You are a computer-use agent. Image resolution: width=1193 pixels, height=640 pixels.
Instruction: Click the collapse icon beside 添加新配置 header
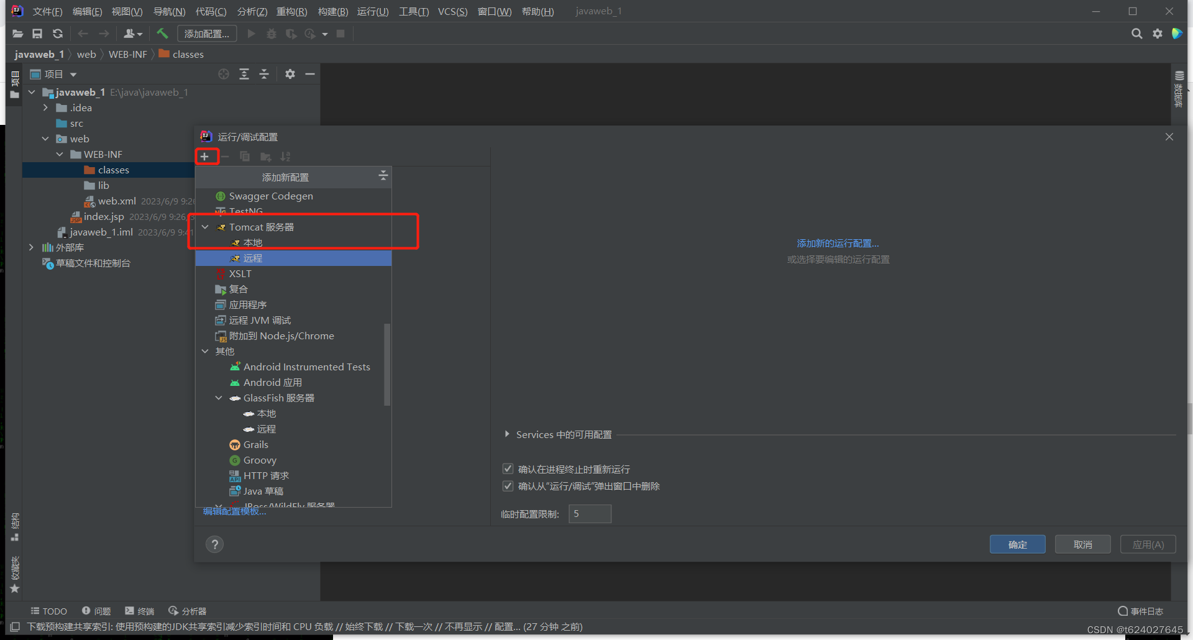[383, 176]
